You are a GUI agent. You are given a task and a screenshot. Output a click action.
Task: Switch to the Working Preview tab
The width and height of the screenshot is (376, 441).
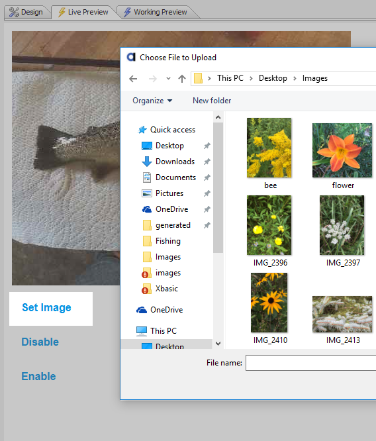(x=156, y=12)
